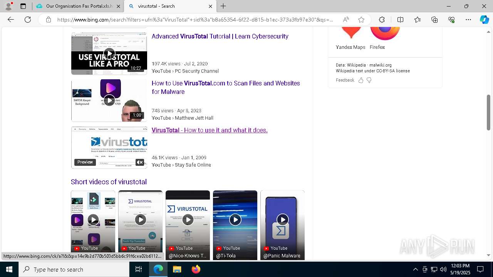The width and height of the screenshot is (493, 277).
Task: Activate Read aloud icon
Action: pyautogui.click(x=346, y=20)
